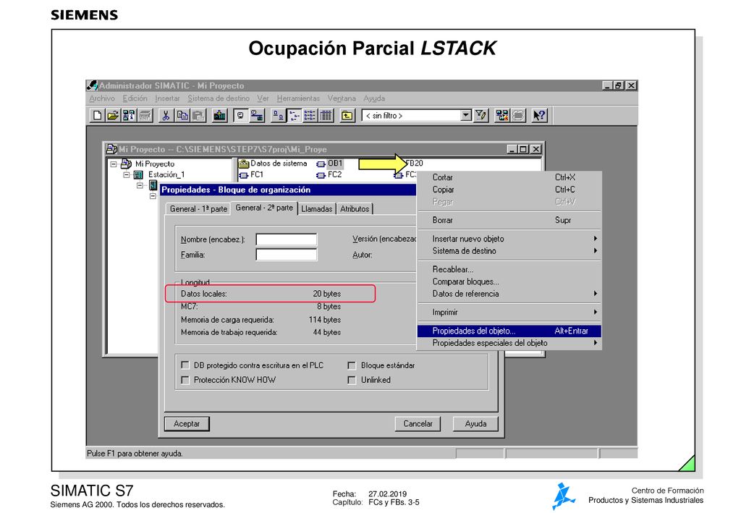Viewport: 741px width, 513px height.
Task: Click the S7 memory card toolbar icon
Action: (x=145, y=115)
